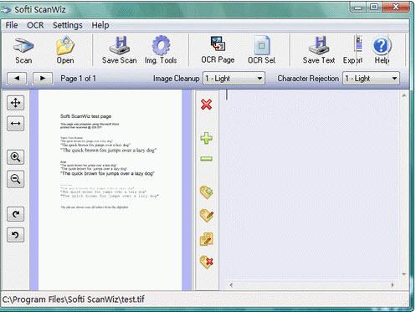
Task: Click the text pane scroll down arrow
Action: (x=403, y=274)
